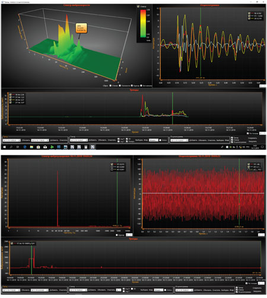The height and width of the screenshot is (298, 267).
Task: Click 'Сохранить' button in lower window
Action: tap(258, 288)
